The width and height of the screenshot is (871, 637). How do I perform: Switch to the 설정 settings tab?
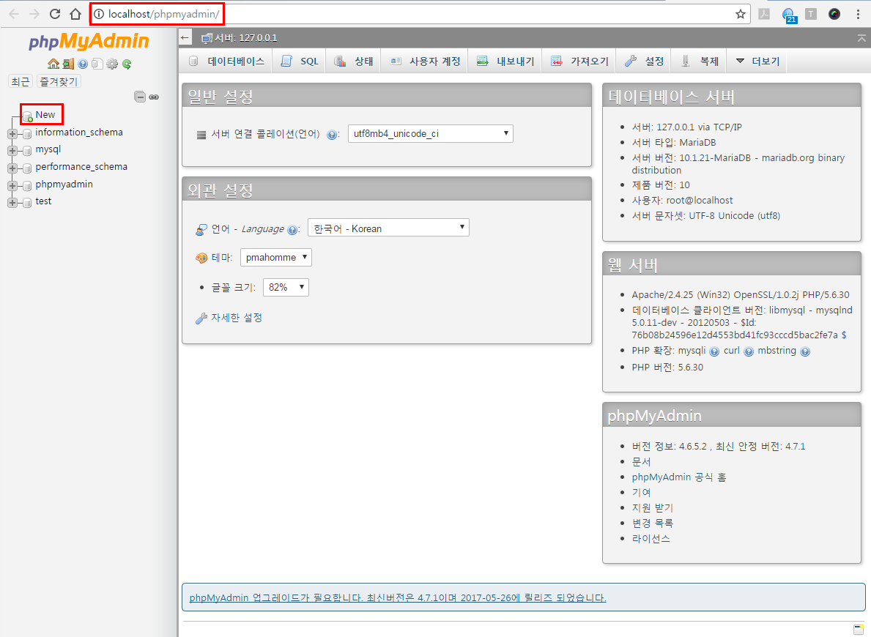click(644, 61)
